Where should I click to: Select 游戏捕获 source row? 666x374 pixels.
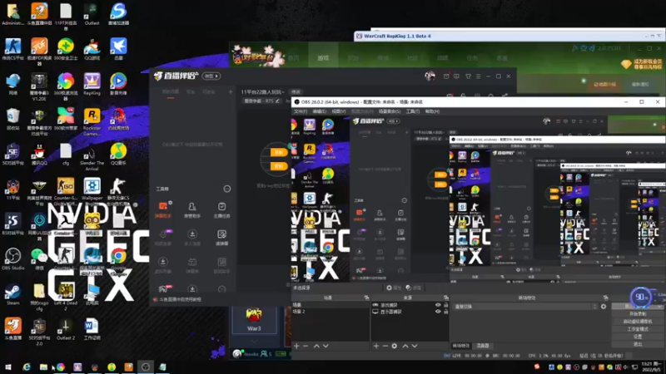(x=410, y=305)
